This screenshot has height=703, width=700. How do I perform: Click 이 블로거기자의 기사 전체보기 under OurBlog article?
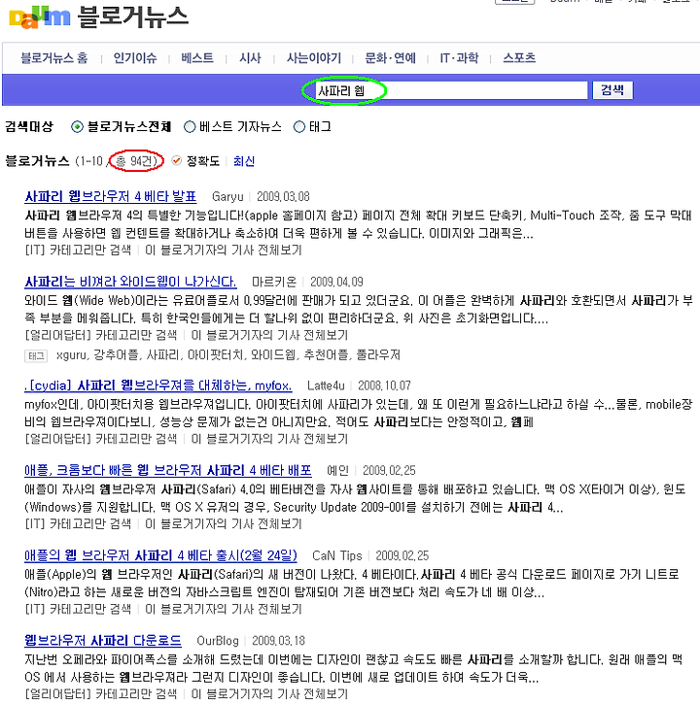269,694
